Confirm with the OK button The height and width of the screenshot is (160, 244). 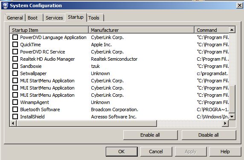[122, 152]
